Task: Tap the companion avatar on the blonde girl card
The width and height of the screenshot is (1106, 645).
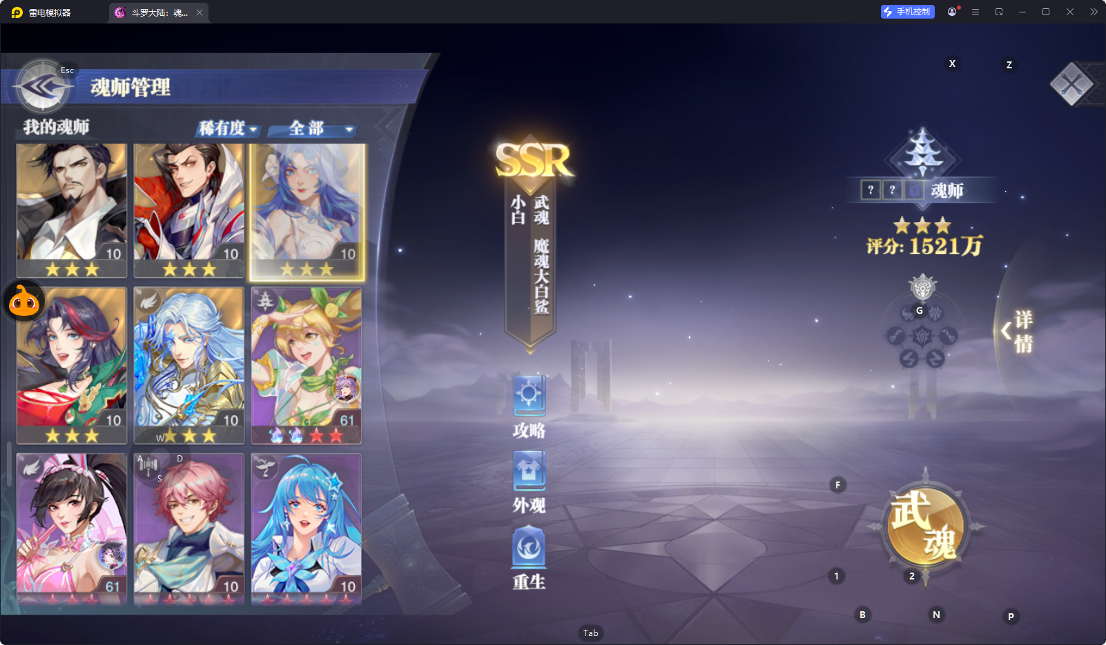Action: [347, 388]
